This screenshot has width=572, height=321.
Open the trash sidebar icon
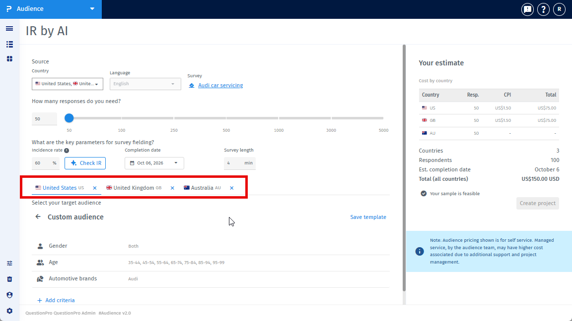pyautogui.click(x=9, y=279)
